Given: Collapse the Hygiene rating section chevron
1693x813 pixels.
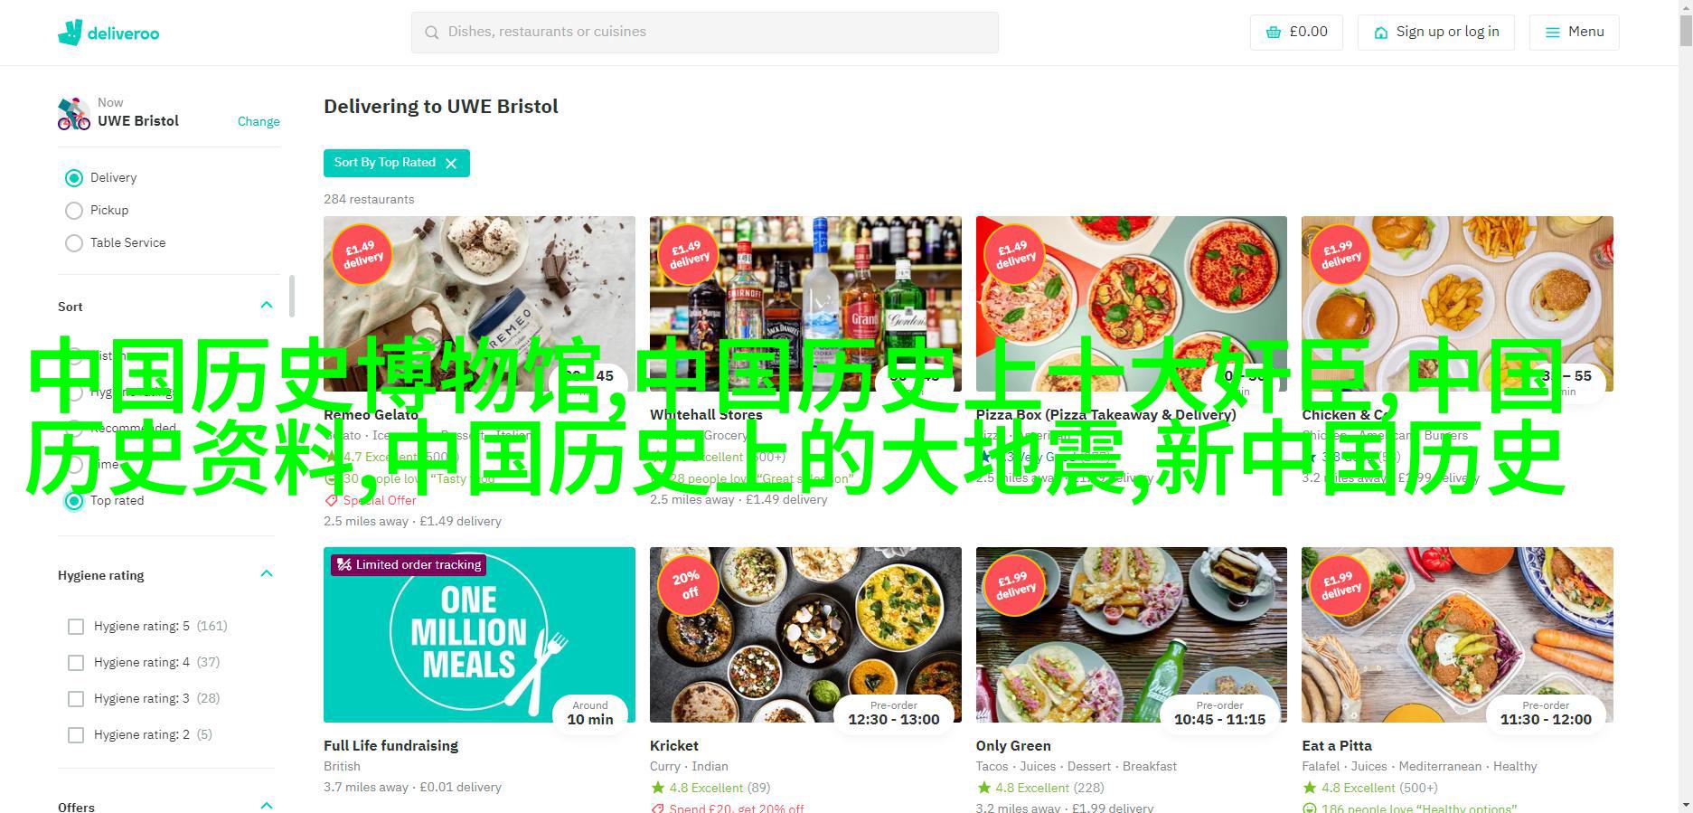Looking at the screenshot, I should click(267, 573).
